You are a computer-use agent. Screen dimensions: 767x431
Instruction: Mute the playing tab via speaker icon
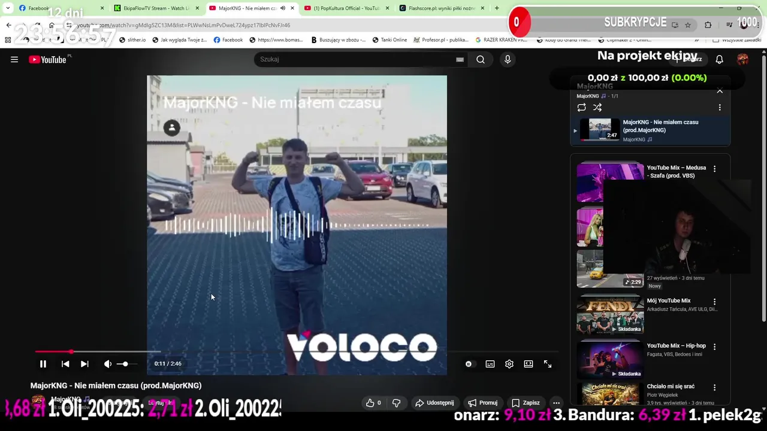click(283, 8)
